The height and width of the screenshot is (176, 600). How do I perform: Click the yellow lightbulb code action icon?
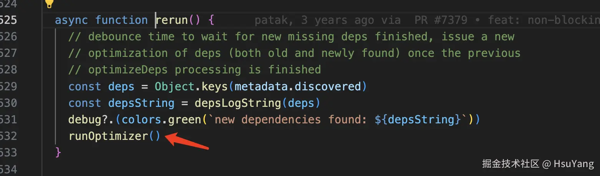[49, 4]
